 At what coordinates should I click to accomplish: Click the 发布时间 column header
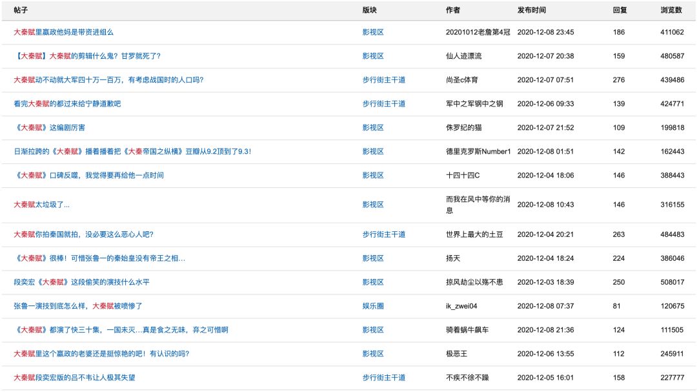531,10
